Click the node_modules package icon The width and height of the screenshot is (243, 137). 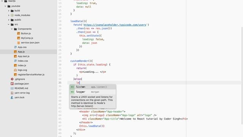[x=12, y=15]
